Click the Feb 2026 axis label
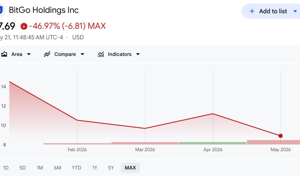The image size is (300, 180). [77, 150]
